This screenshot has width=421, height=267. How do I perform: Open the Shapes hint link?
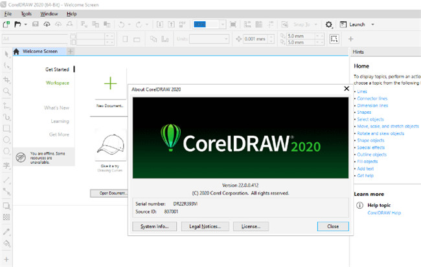364,112
